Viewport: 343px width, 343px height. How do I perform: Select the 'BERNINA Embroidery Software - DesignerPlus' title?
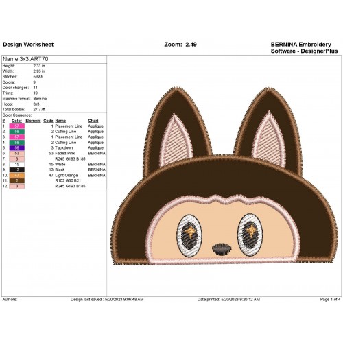click(304, 47)
